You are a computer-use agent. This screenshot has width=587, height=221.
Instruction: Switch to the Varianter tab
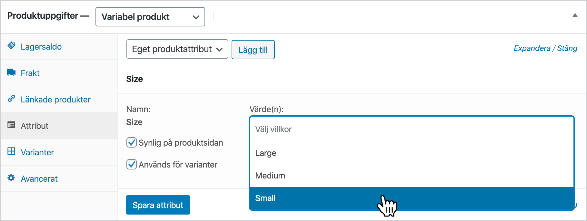click(37, 152)
